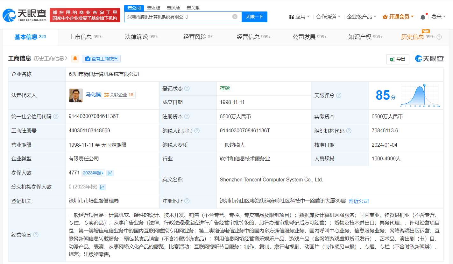
Task: Click the 一般纳税人 taxpayer qualification value
Action: point(232,145)
